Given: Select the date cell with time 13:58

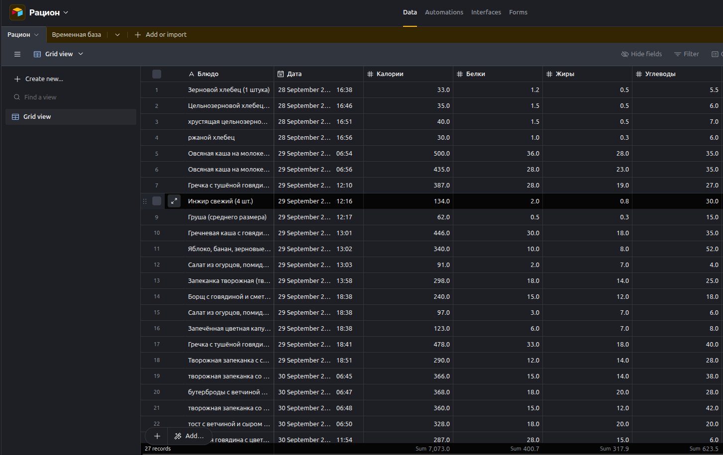Looking at the screenshot, I should point(318,281).
